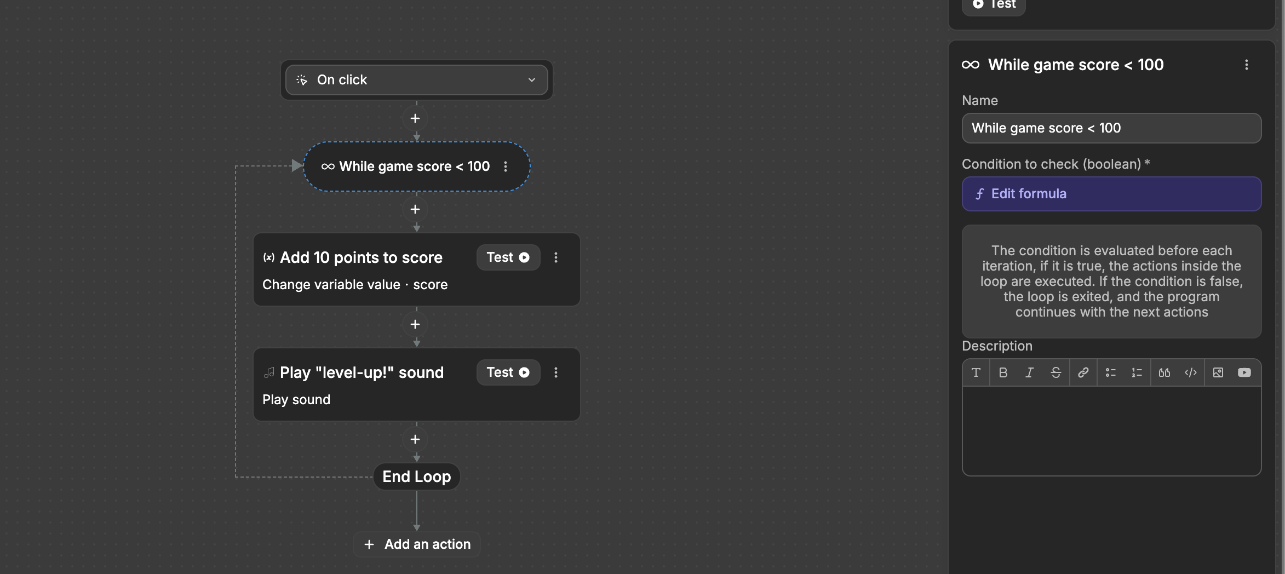Insert a code block in description
This screenshot has height=574, width=1285.
coord(1191,372)
